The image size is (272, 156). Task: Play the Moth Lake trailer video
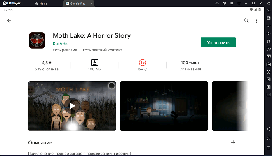[72, 106]
